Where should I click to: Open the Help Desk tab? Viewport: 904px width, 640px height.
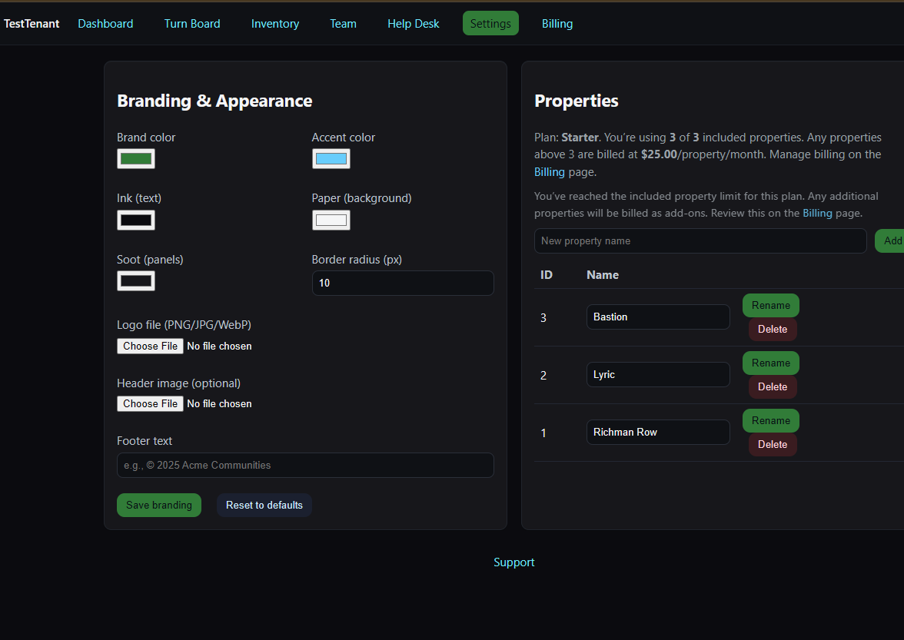pyautogui.click(x=413, y=24)
